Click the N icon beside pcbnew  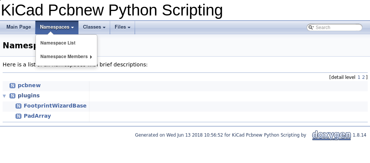click(12, 86)
